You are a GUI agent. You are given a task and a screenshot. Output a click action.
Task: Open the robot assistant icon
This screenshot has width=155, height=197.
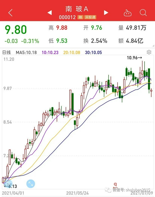click(x=128, y=13)
